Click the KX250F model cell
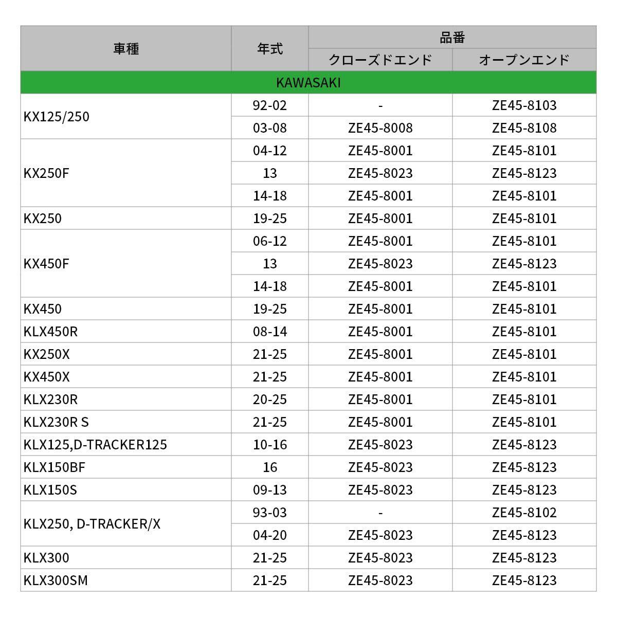 (x=46, y=173)
